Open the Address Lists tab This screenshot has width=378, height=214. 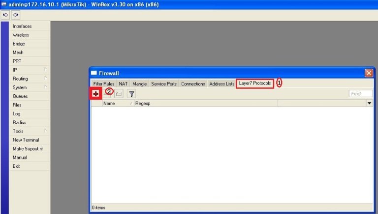222,83
